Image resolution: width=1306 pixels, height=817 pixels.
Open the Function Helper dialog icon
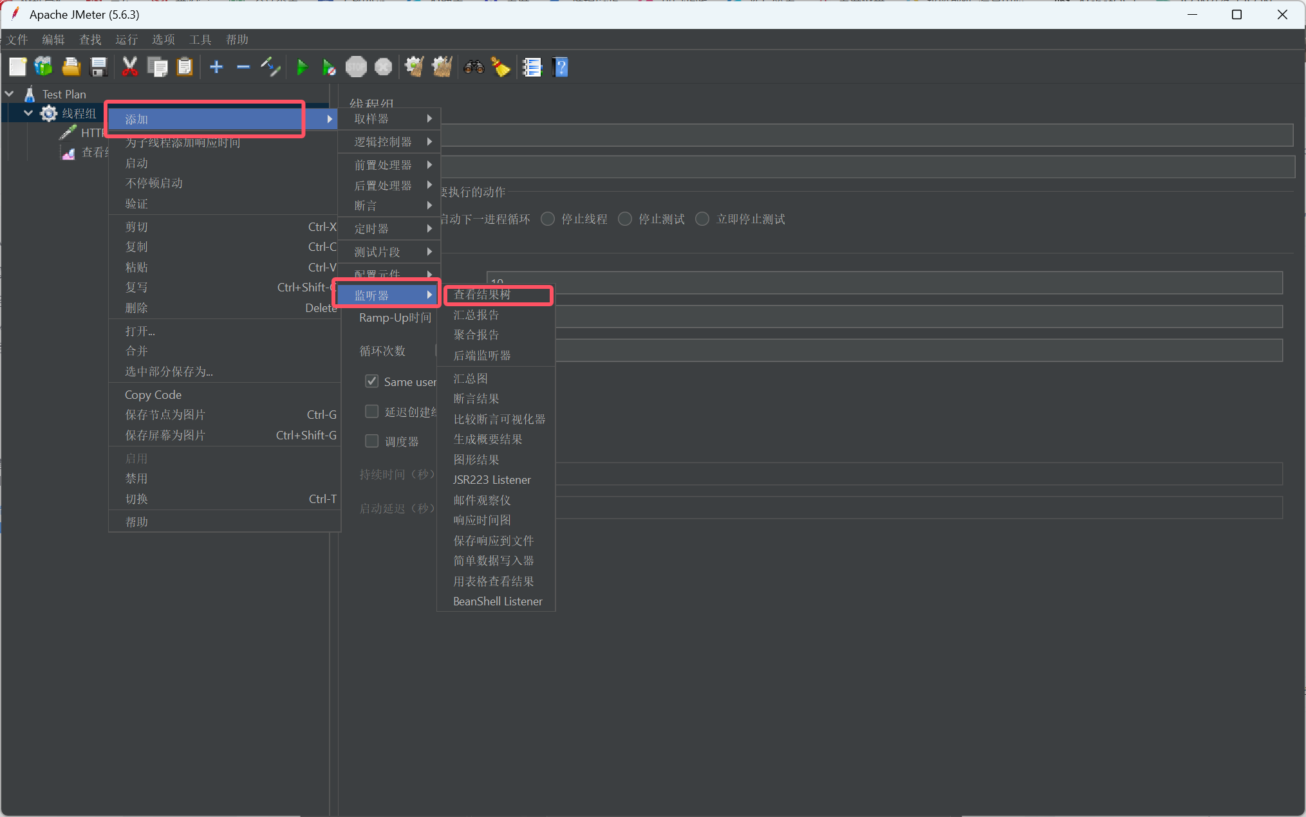pyautogui.click(x=532, y=67)
